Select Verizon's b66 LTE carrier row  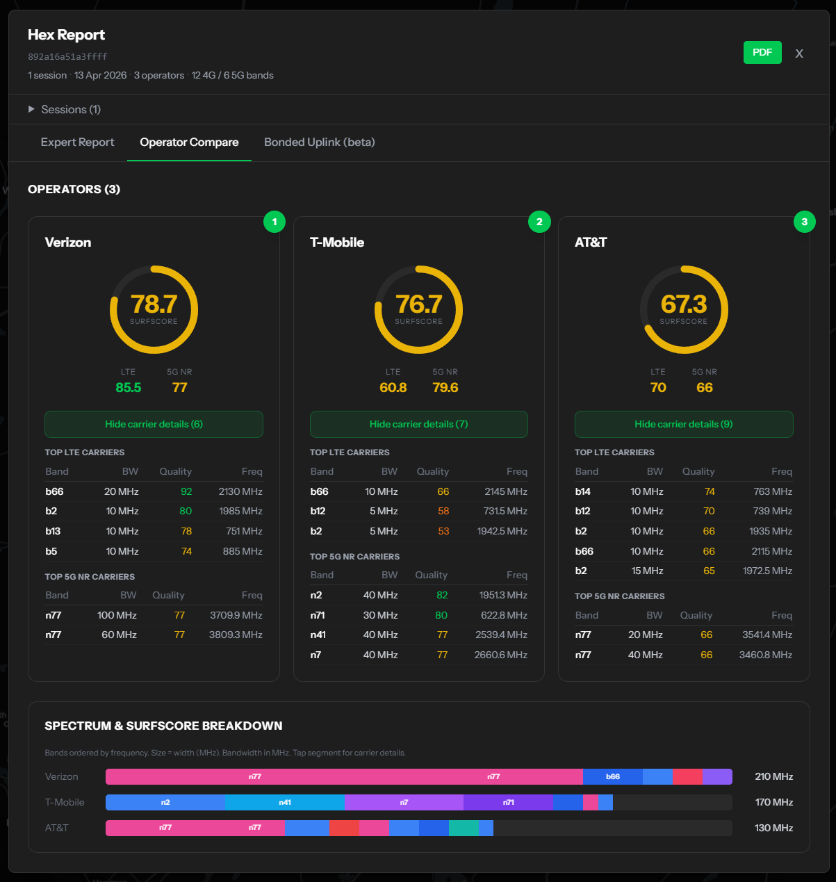point(154,491)
